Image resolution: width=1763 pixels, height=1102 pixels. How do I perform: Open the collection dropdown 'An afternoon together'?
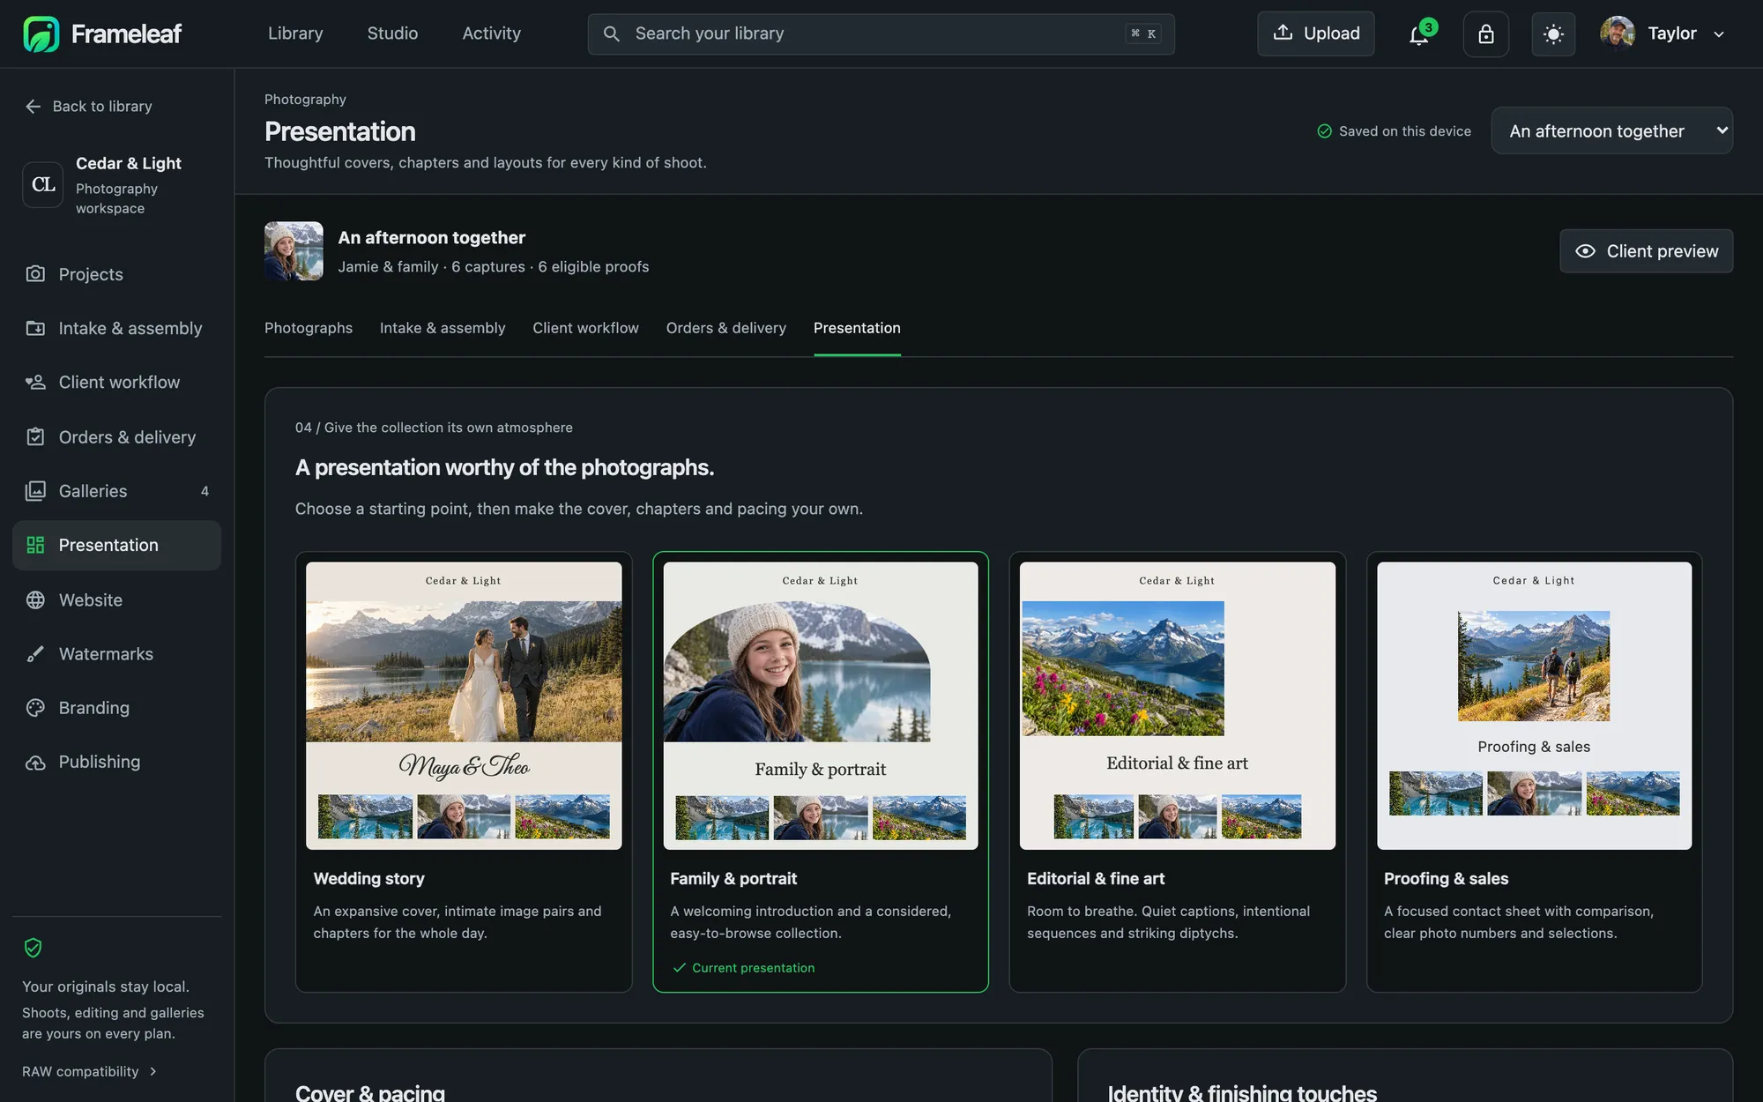[1611, 130]
